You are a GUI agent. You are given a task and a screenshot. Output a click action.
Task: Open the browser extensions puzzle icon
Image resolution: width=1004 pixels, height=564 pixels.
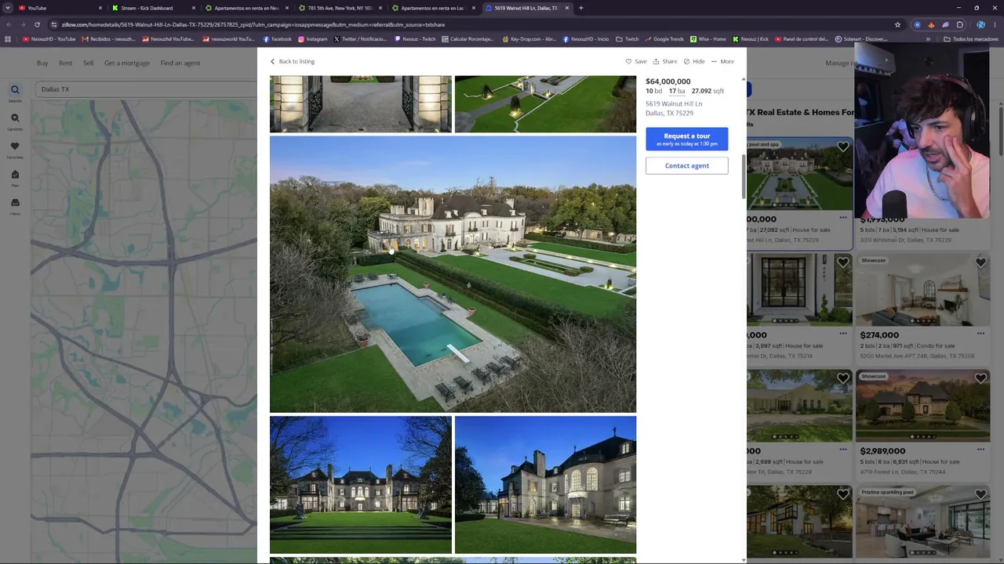pos(959,24)
